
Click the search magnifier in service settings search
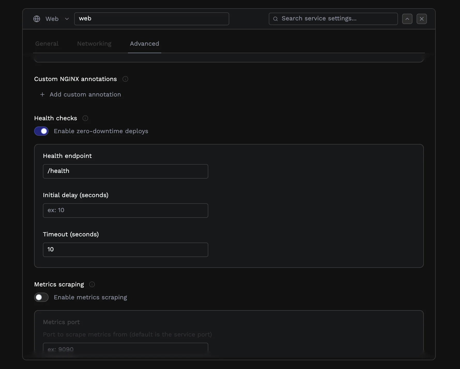(275, 19)
